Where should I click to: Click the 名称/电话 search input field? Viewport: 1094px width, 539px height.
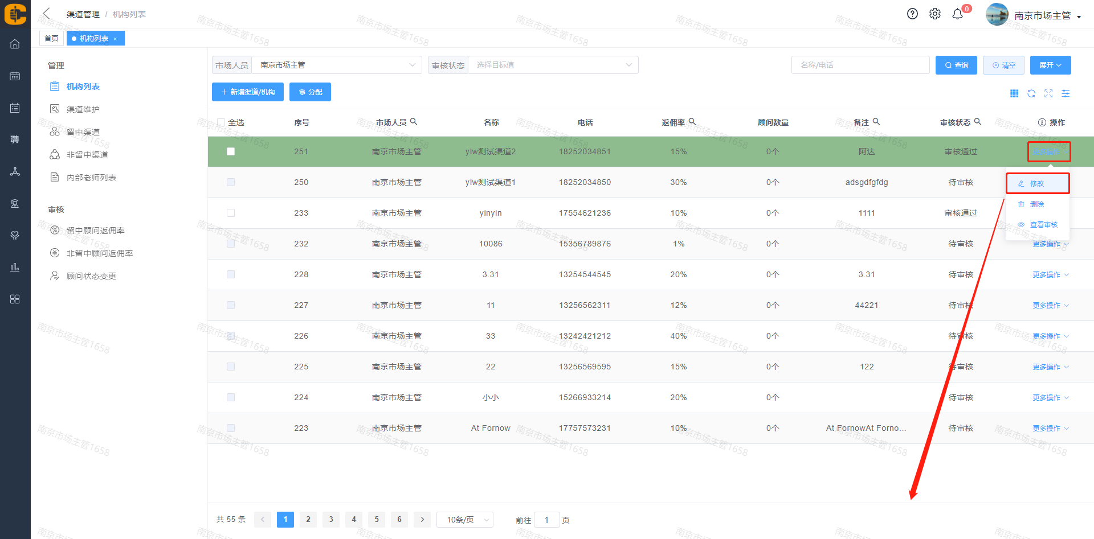point(860,65)
